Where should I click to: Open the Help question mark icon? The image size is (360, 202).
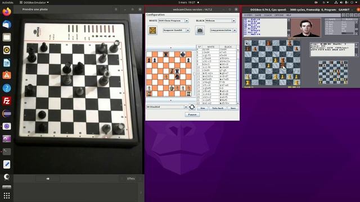[x=7, y=88]
